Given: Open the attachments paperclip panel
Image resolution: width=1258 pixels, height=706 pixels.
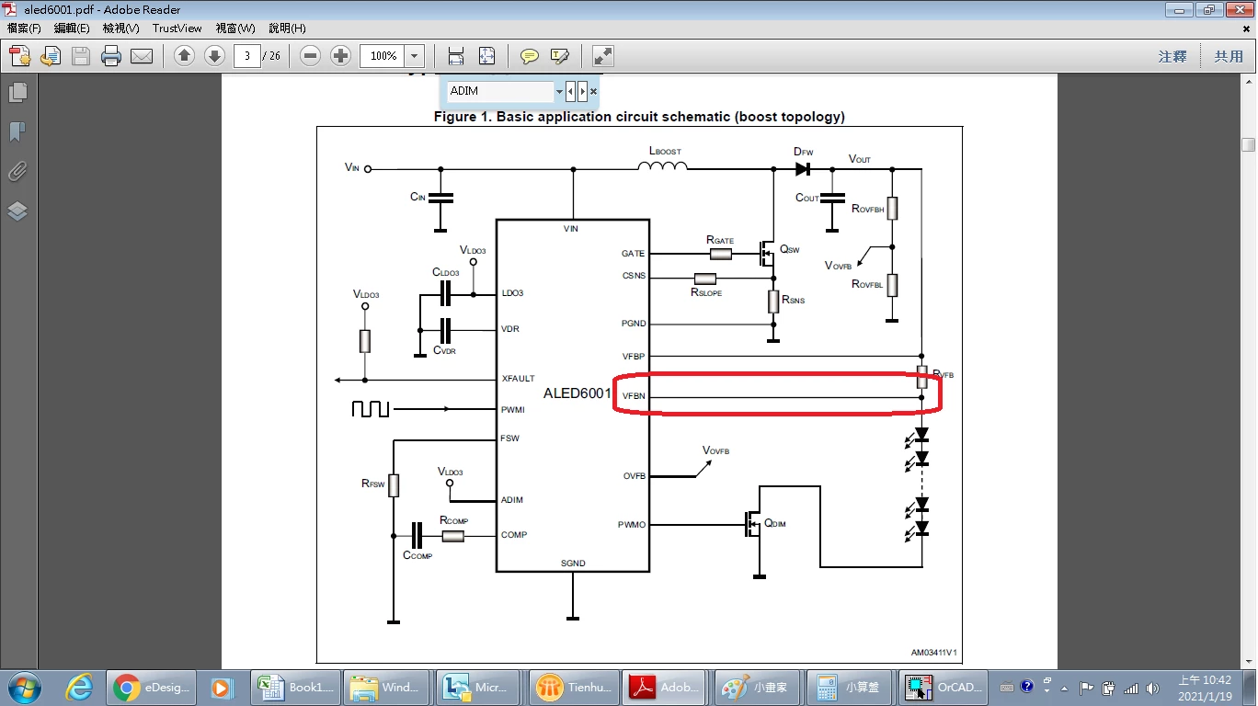Looking at the screenshot, I should click(17, 172).
